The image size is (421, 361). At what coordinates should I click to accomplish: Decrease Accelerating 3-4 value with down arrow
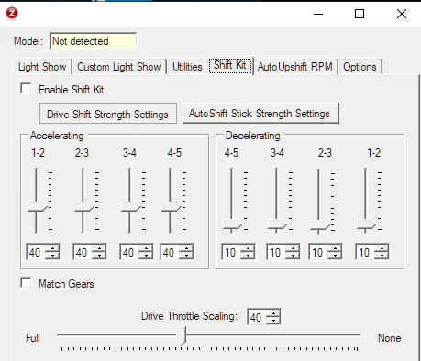(146, 256)
